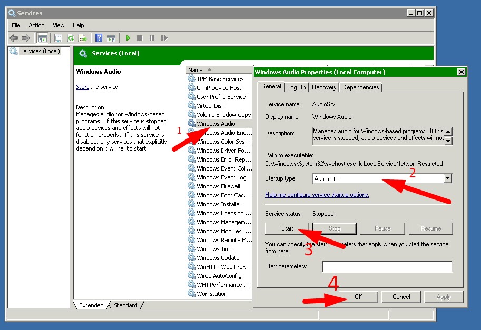Image resolution: width=481 pixels, height=330 pixels.
Task: Toggle the console tree toolbar icon
Action: point(42,38)
